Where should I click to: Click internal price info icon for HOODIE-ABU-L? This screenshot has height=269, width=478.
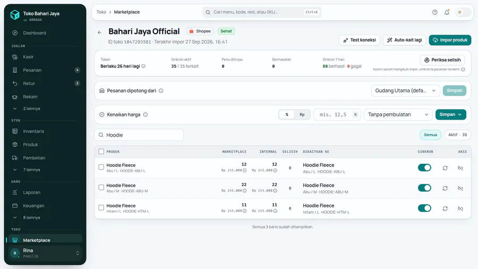(275, 171)
